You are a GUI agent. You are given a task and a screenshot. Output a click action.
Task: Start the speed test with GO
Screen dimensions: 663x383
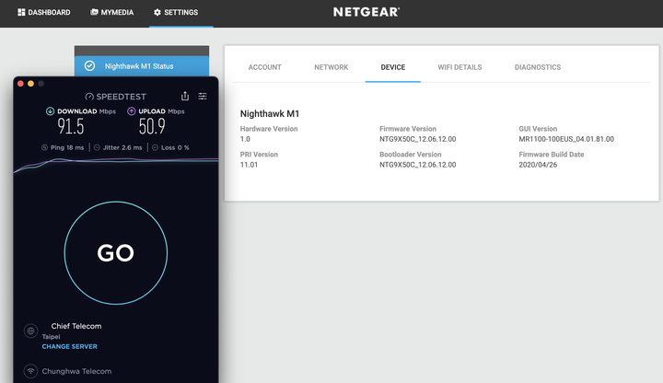[116, 253]
